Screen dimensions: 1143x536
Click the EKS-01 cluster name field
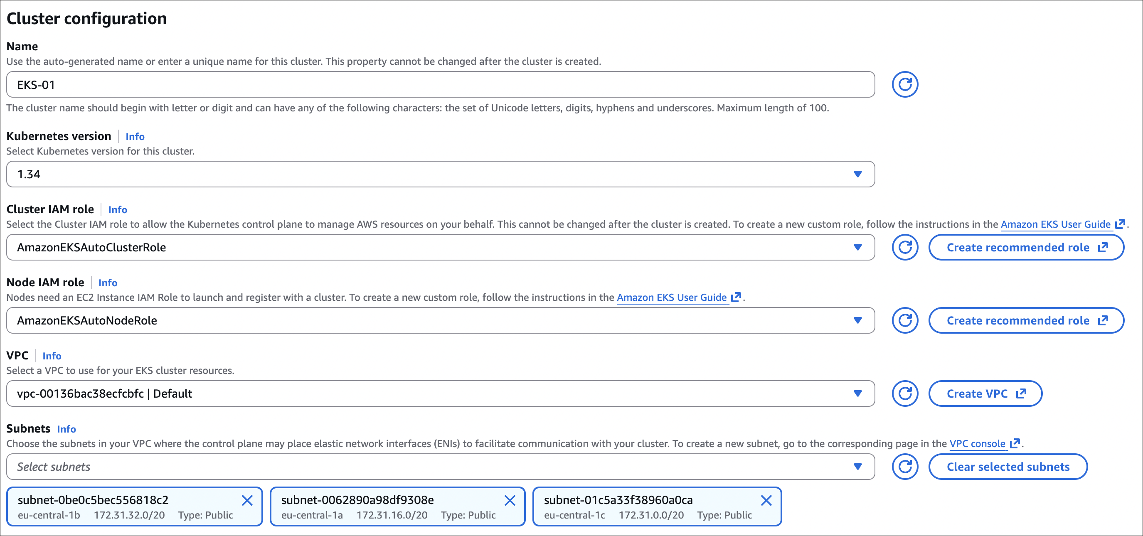(x=440, y=84)
